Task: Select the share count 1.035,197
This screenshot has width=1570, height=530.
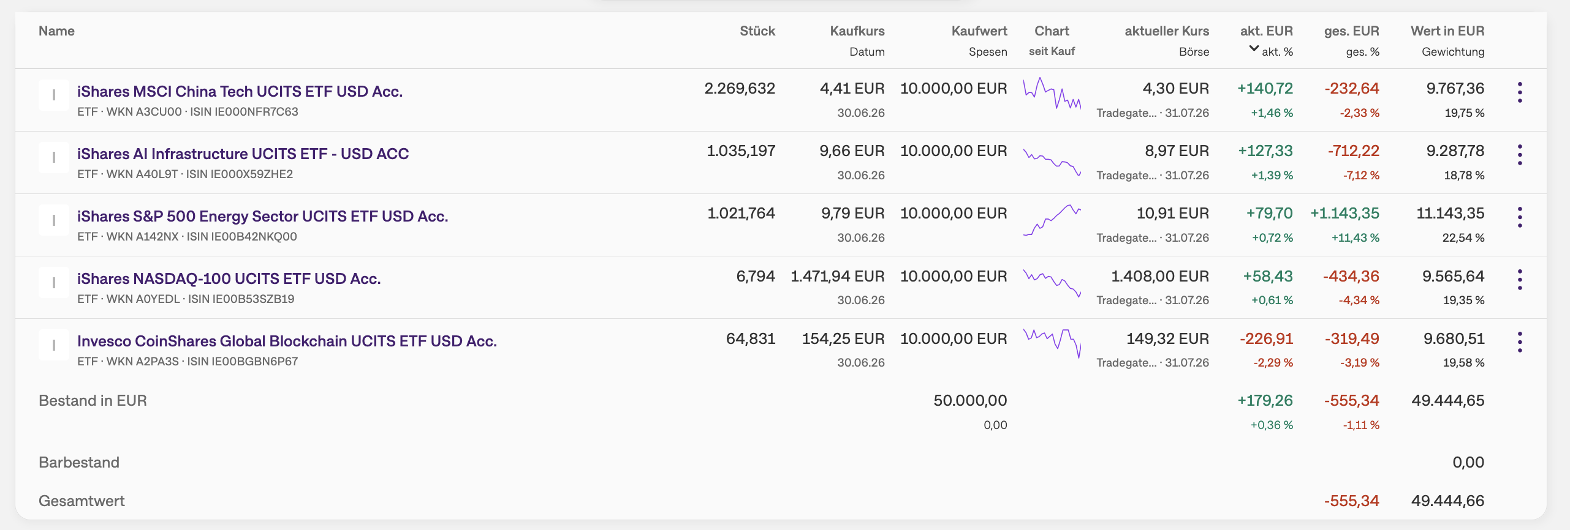Action: 741,151
